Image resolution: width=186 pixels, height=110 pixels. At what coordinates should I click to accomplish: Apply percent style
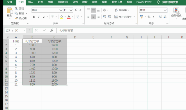[149, 17]
